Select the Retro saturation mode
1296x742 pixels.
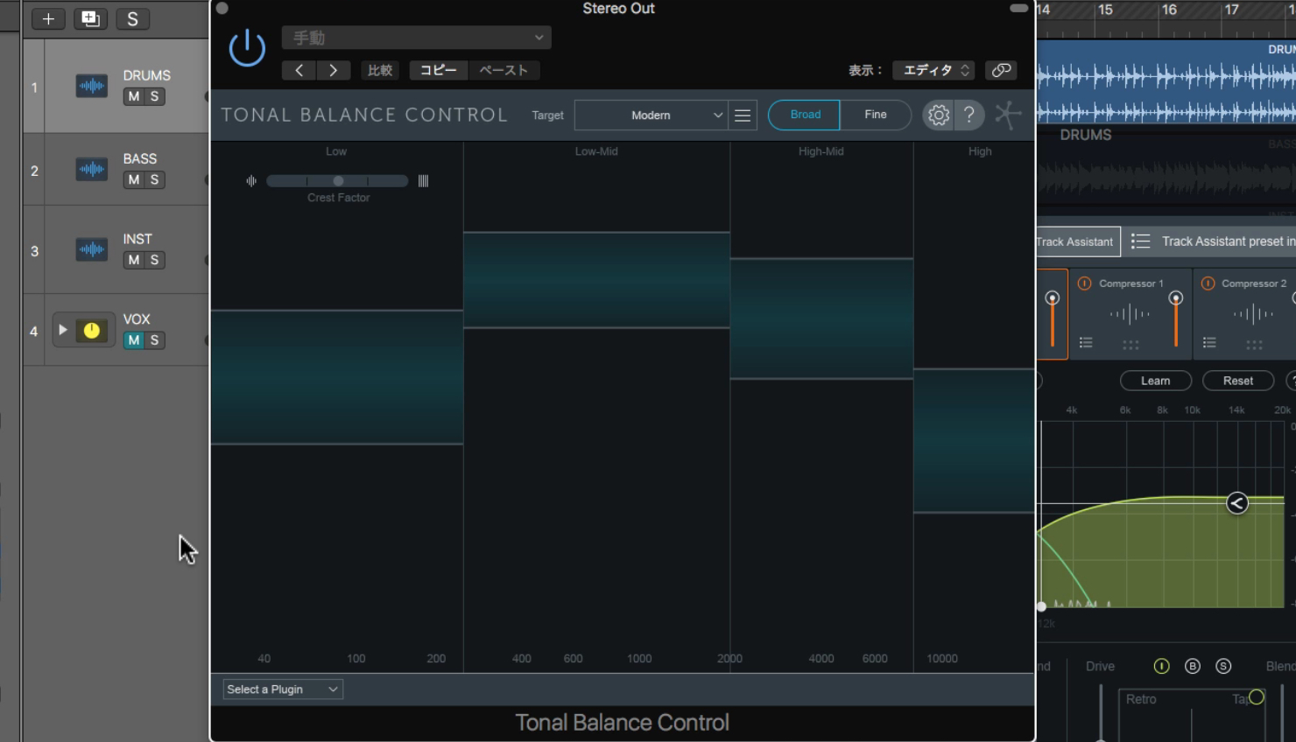(x=1141, y=699)
